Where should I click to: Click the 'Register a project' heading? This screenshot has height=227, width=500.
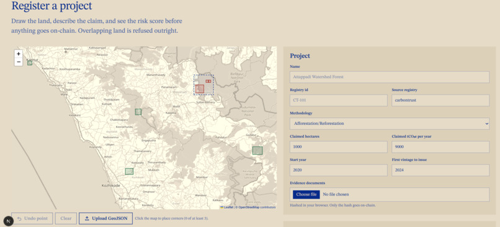[x=51, y=6]
